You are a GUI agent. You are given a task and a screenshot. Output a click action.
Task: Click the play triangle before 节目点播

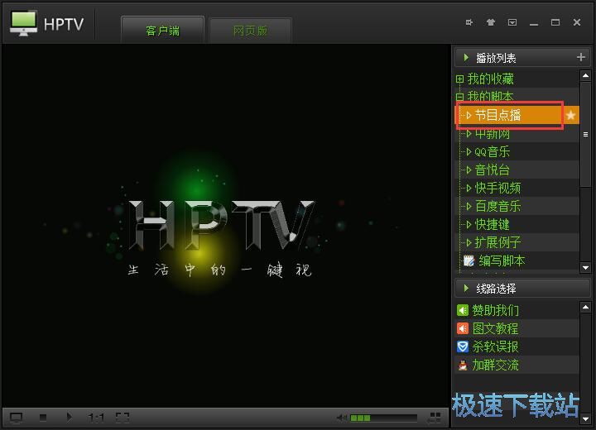click(469, 115)
